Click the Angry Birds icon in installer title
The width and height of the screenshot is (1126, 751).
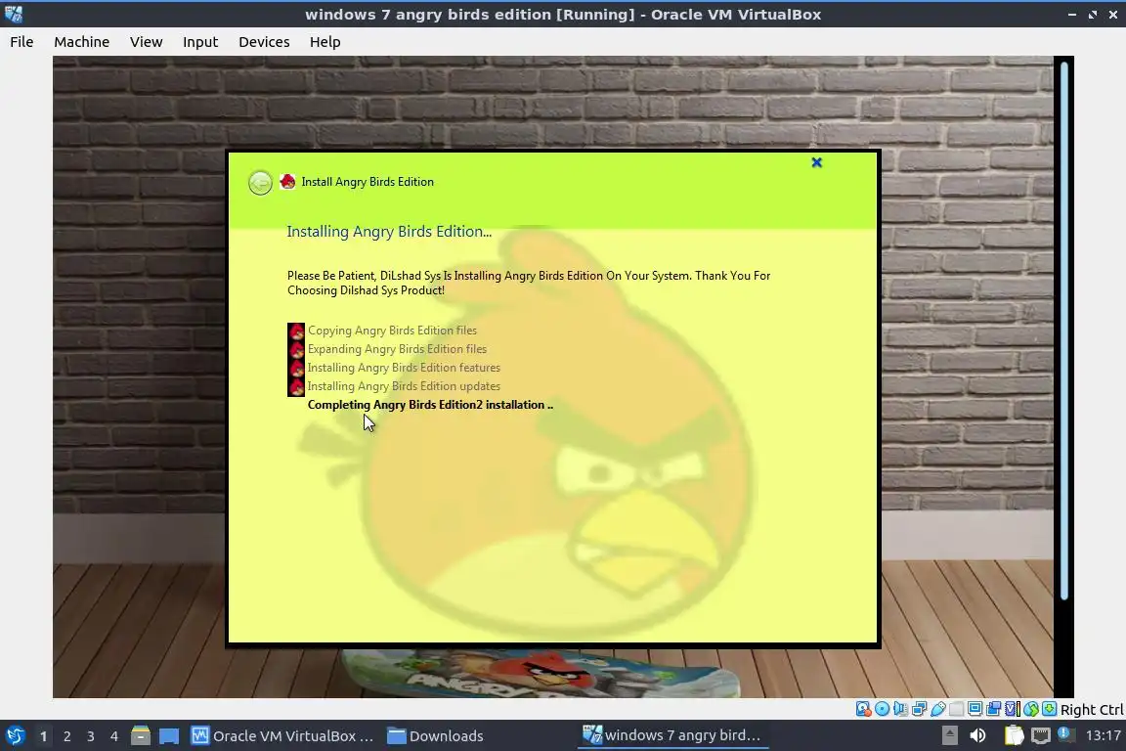click(287, 181)
